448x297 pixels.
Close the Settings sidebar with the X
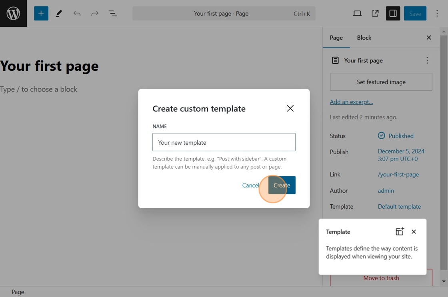click(x=428, y=38)
